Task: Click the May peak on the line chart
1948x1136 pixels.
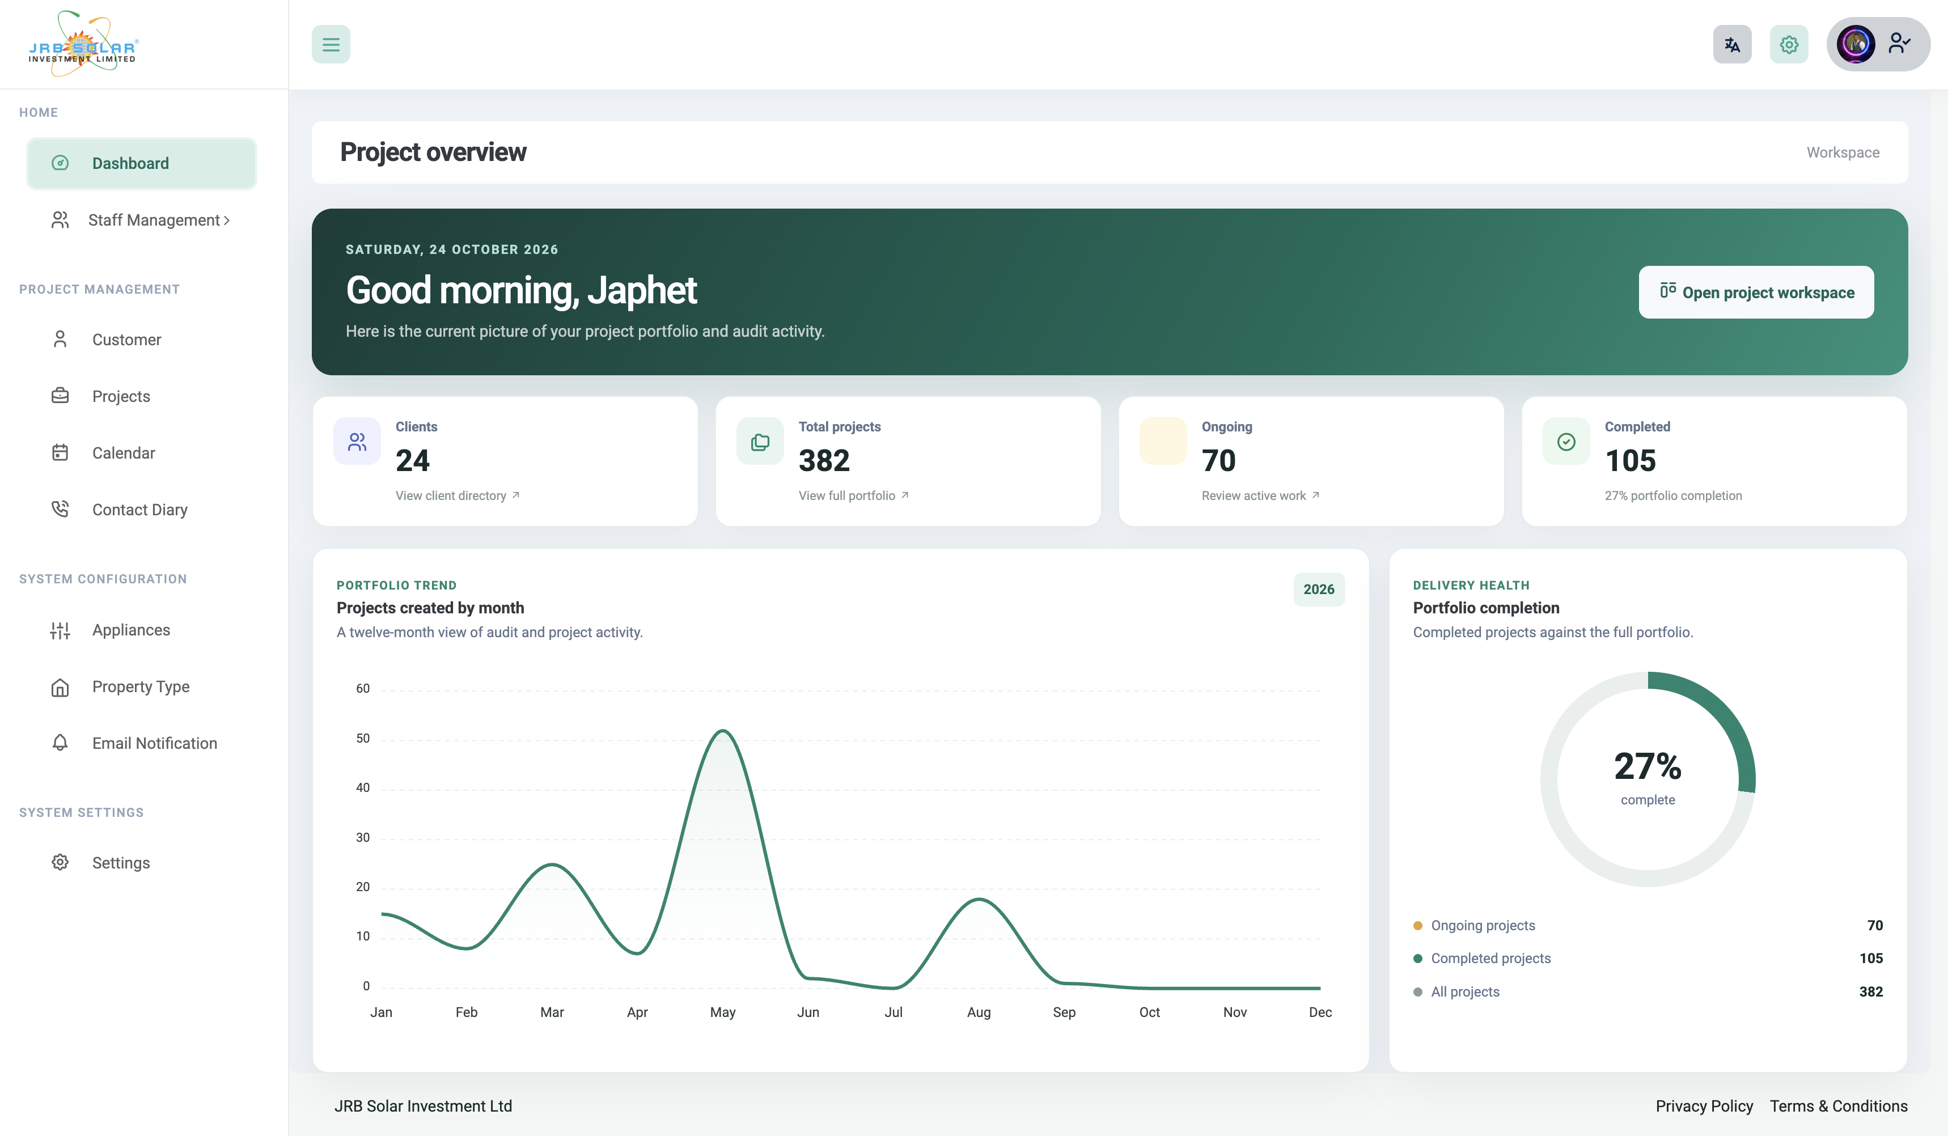Action: tap(723, 731)
